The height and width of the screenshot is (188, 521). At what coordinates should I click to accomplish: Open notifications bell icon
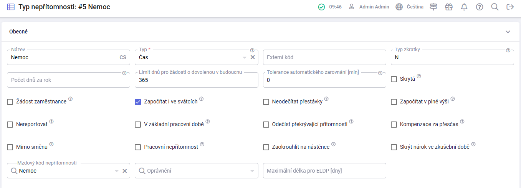click(x=464, y=7)
